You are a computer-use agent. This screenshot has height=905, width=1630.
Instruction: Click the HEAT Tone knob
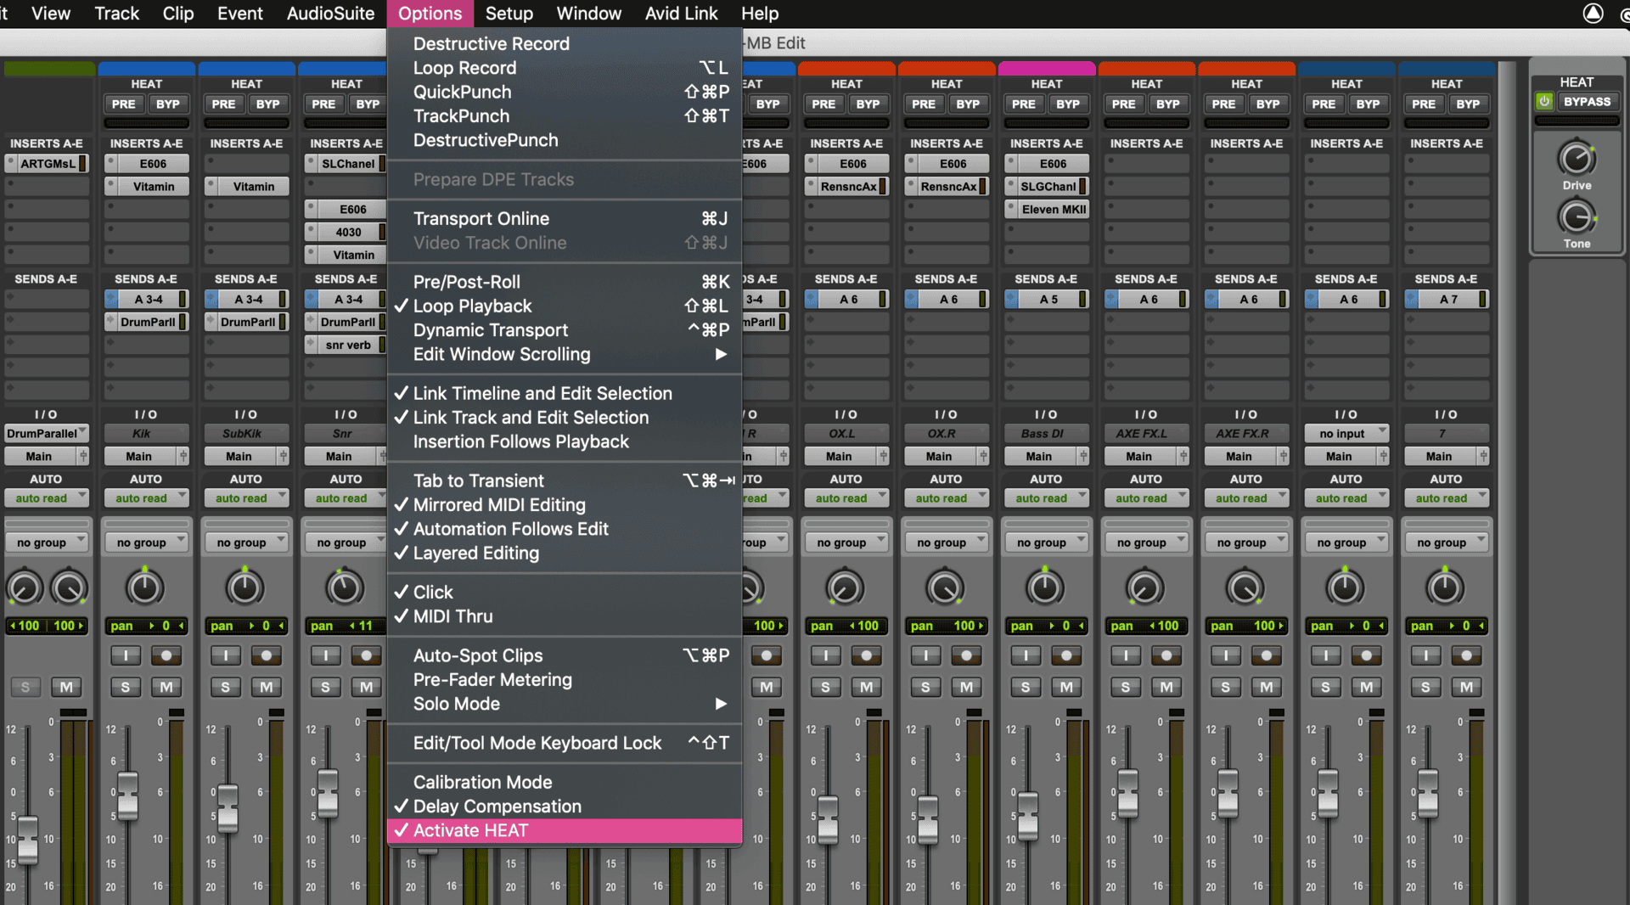(x=1577, y=217)
